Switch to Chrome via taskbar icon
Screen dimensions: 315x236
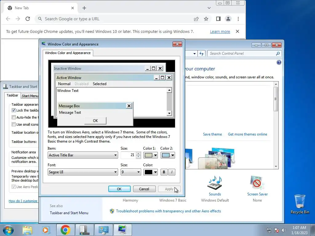(x=65, y=230)
